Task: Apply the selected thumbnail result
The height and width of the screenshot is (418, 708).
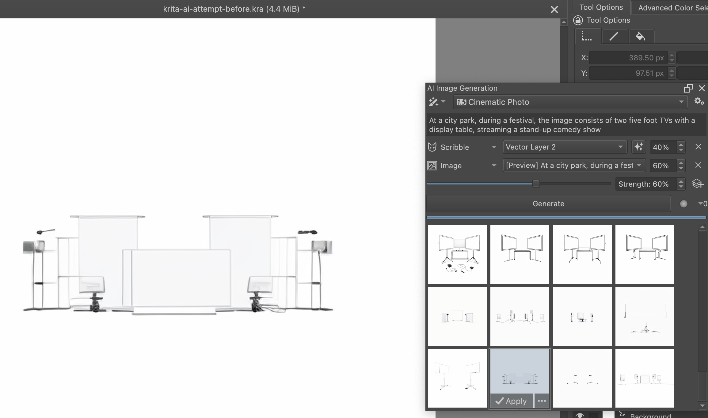Action: [512, 401]
